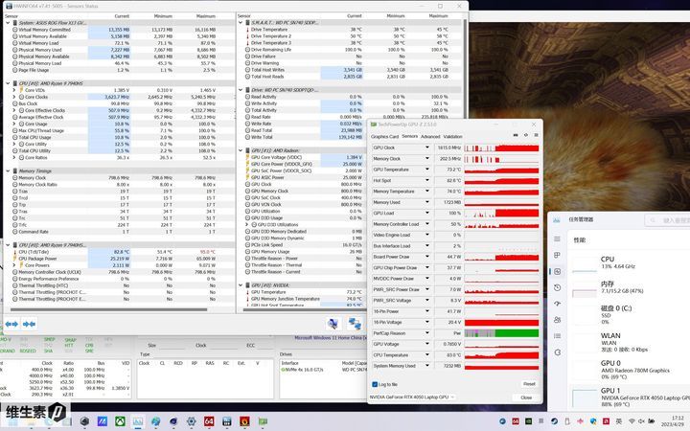Click Reset button in GPU-Z
This screenshot has width=690, height=431.
[x=529, y=384]
